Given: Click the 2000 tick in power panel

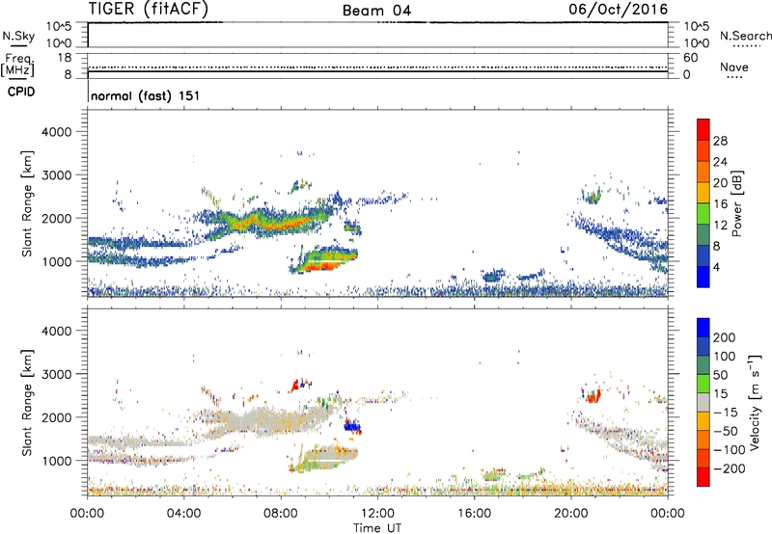Looking at the screenshot, I should (x=57, y=218).
